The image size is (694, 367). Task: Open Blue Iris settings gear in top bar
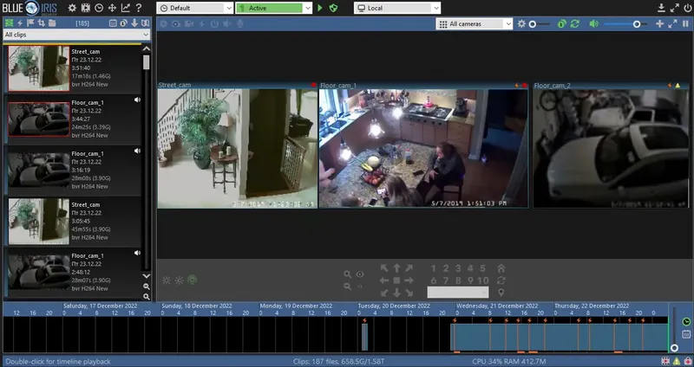pos(72,8)
